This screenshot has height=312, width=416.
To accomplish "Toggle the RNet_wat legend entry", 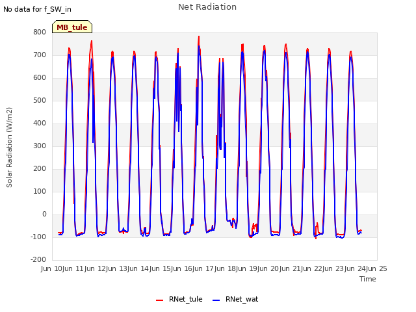I will click(235, 299).
